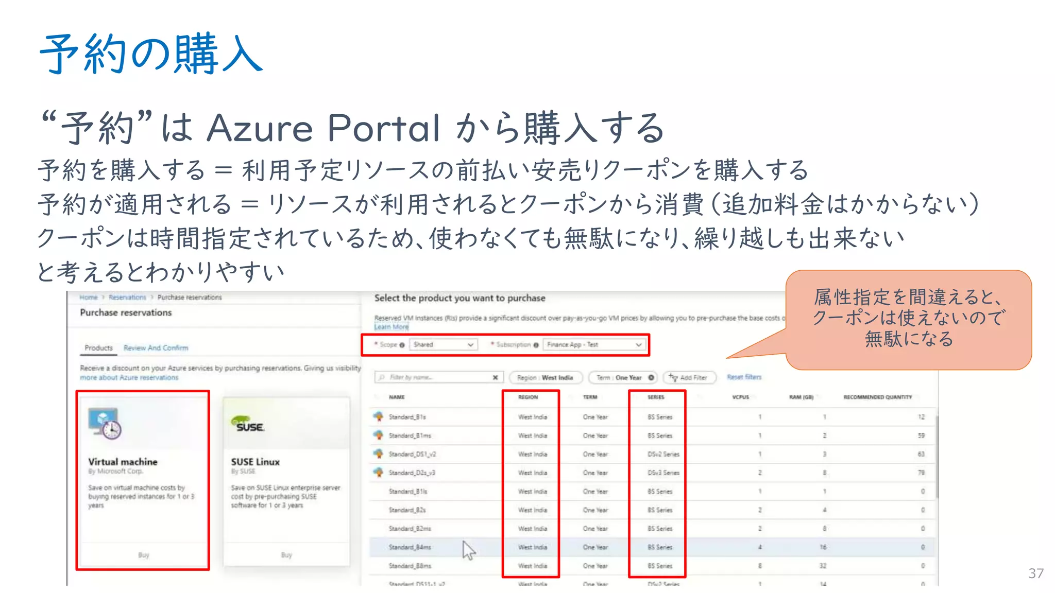The image size is (1055, 593).
Task: Sort by the SERIES column header
Action: click(x=656, y=397)
